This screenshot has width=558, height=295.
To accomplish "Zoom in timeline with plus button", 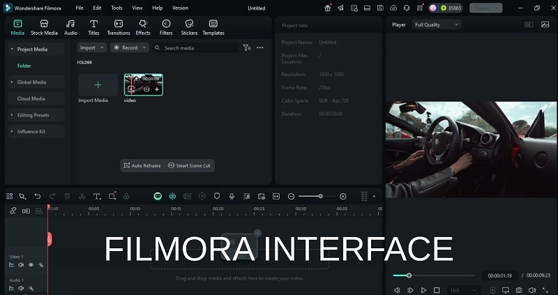I will click(x=343, y=196).
